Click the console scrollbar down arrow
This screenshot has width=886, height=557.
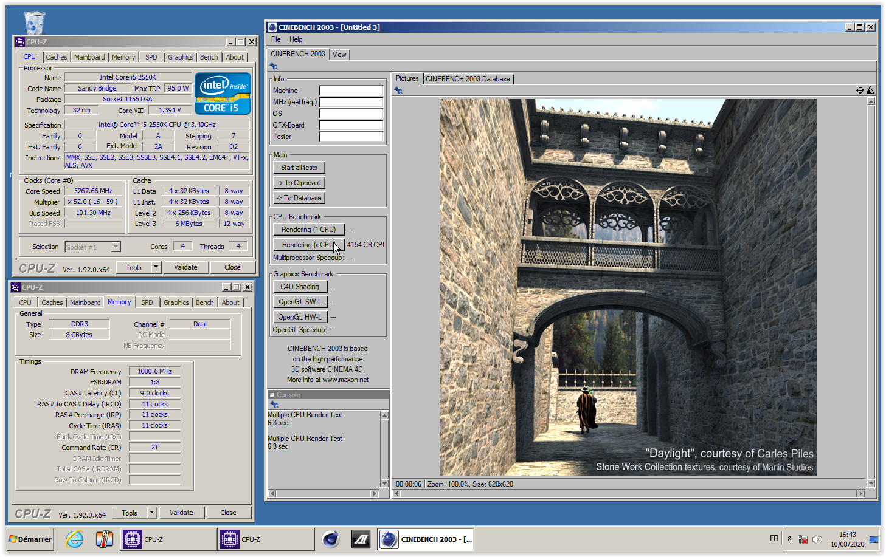click(384, 484)
